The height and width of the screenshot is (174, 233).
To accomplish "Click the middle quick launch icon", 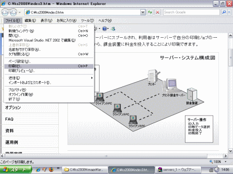I will point(45,170).
